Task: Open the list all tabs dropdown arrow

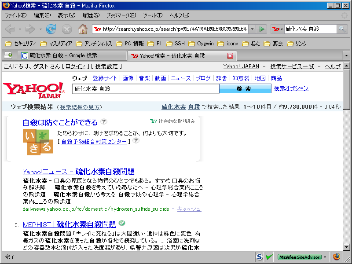Action: [x=346, y=55]
